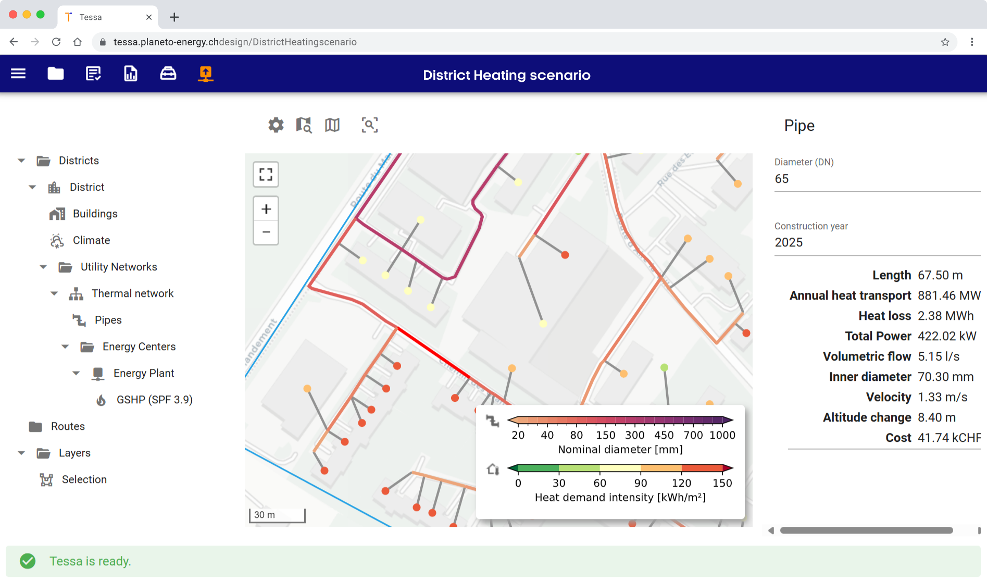This screenshot has height=581, width=987.
Task: Click the Thermal network hierarchy icon
Action: [x=76, y=294]
